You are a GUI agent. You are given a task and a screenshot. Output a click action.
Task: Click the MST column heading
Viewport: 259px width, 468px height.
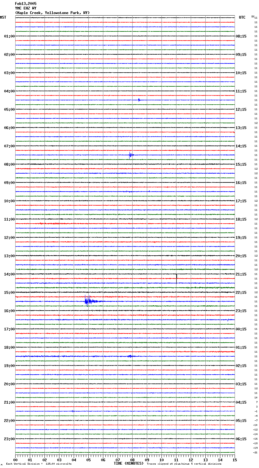3,17
